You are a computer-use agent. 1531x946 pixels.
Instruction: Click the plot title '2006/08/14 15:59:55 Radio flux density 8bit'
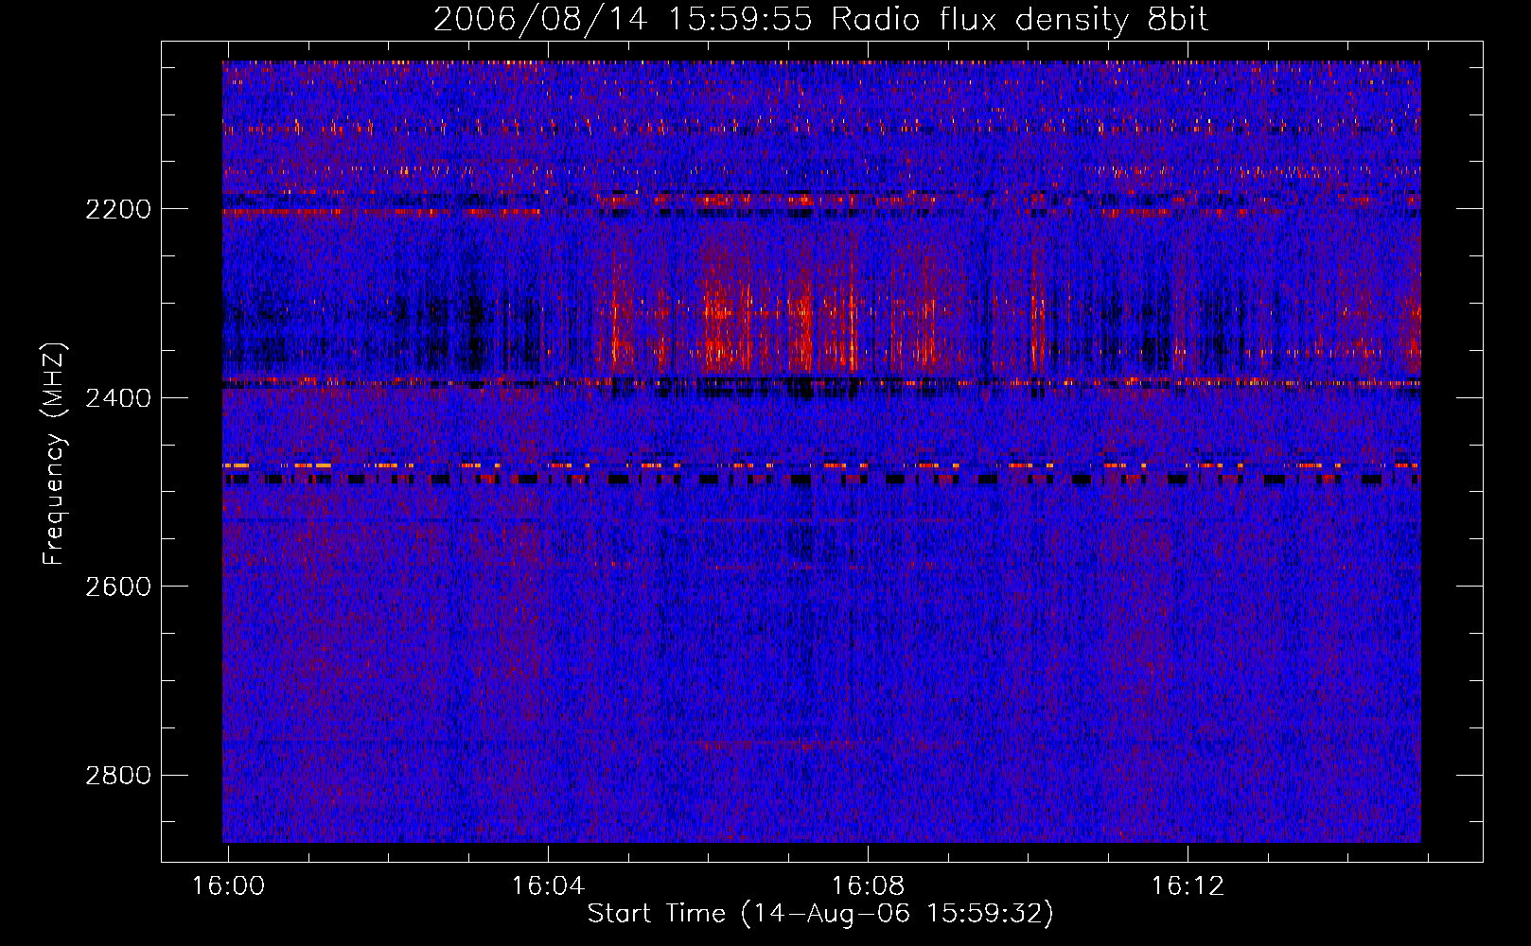[821, 19]
